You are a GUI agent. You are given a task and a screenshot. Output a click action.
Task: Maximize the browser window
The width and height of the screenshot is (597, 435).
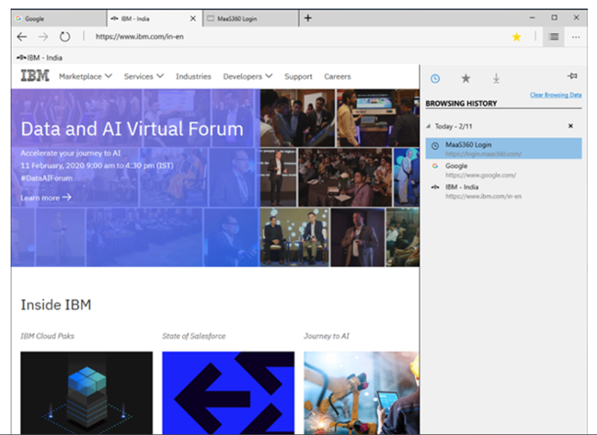click(x=555, y=17)
